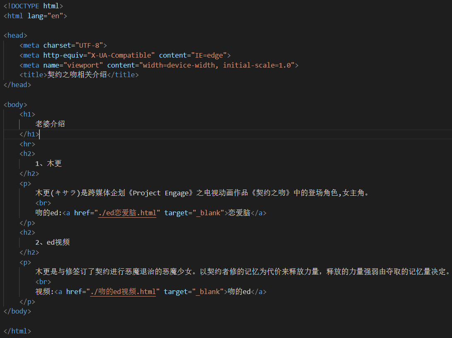This screenshot has width=452, height=338.
Task: Click the closing head tag
Action: (17, 85)
